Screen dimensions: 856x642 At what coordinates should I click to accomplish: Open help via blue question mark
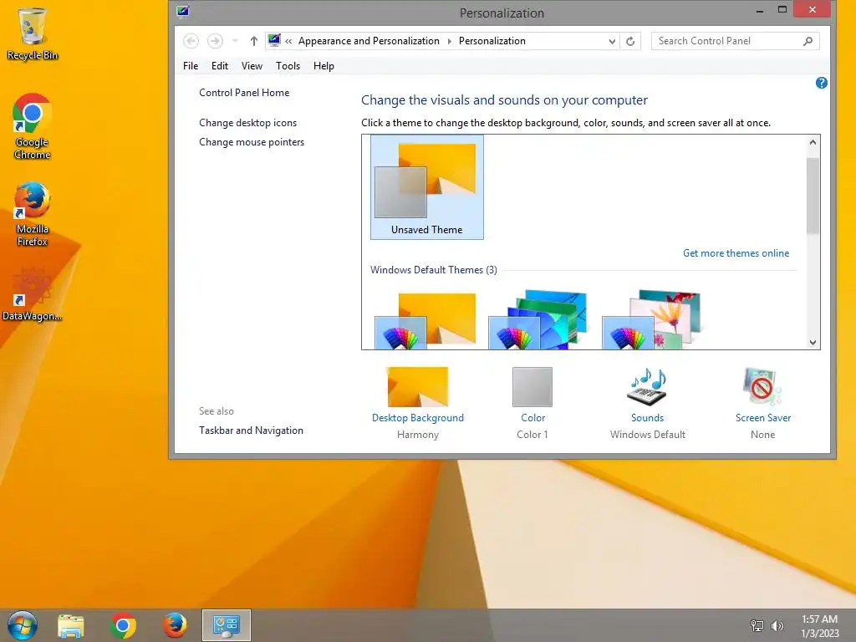821,83
